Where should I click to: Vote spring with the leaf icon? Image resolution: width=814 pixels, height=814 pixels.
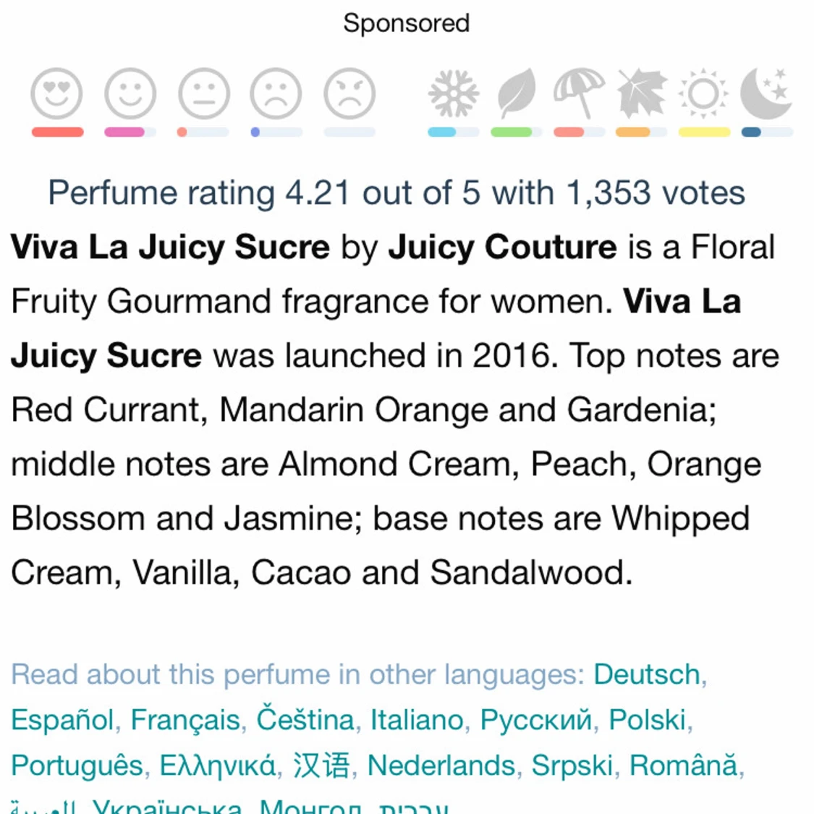pos(516,94)
